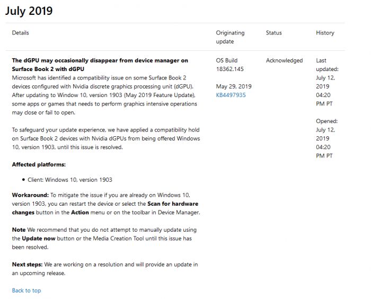Open the KB4497935 update link
This screenshot has height=299, width=371.
pyautogui.click(x=231, y=95)
